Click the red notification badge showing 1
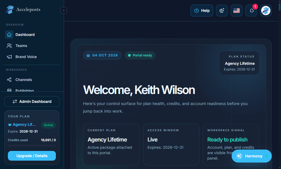281x169 pixels. tap(255, 6)
